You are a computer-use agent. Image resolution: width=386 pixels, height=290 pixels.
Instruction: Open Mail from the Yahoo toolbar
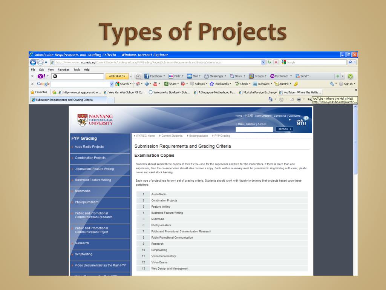point(193,76)
